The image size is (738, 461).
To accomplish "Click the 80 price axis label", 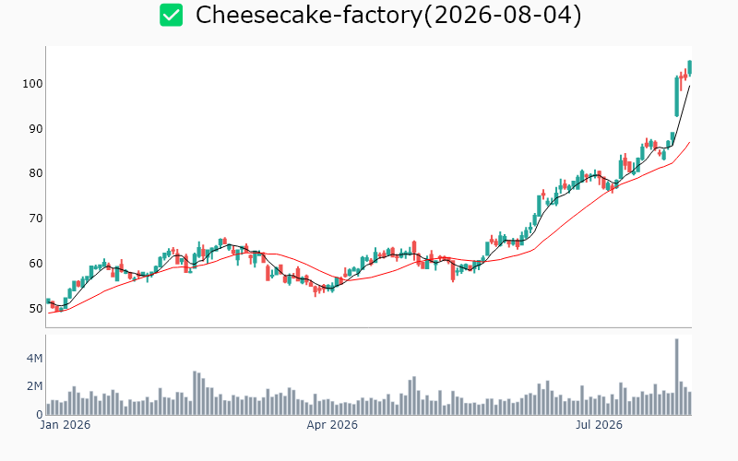I will point(36,173).
